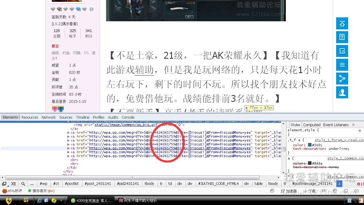Click the 加速器 rocket icon

[283, 191]
